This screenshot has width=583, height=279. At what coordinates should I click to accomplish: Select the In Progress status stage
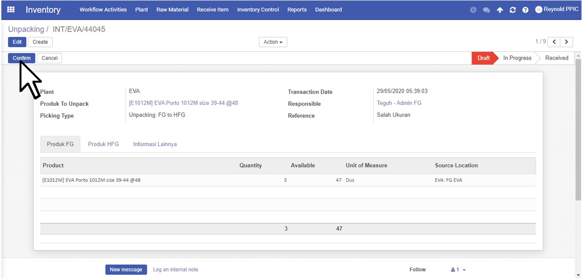pyautogui.click(x=517, y=58)
